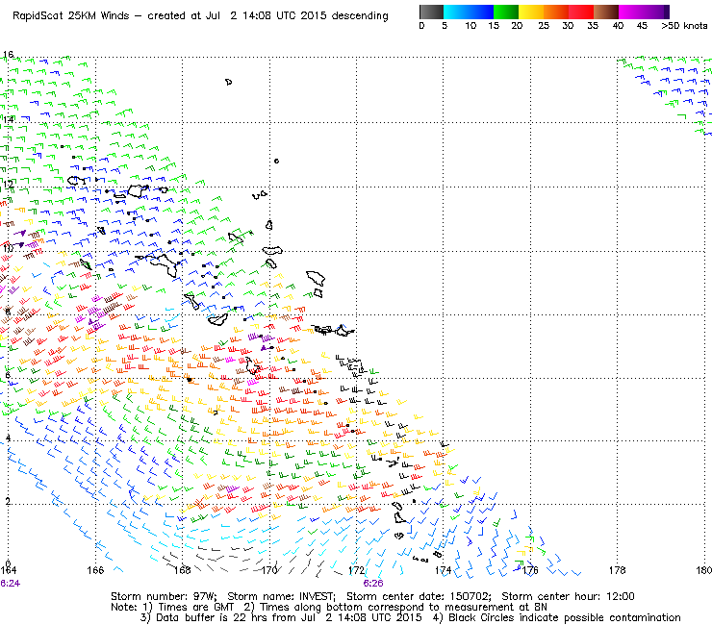This screenshot has width=712, height=625.
Task: Click latitude label 10 on left axis
Action: tap(8, 248)
